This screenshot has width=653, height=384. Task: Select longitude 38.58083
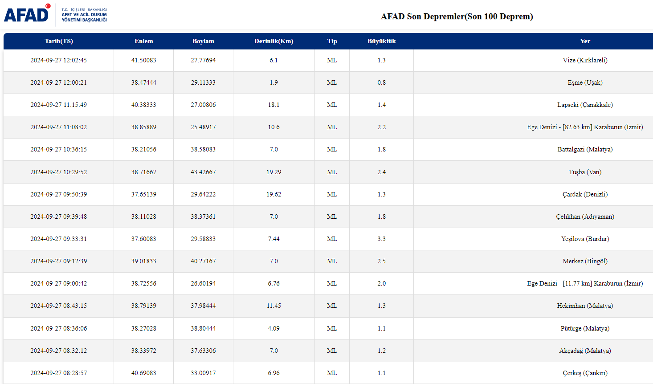203,149
